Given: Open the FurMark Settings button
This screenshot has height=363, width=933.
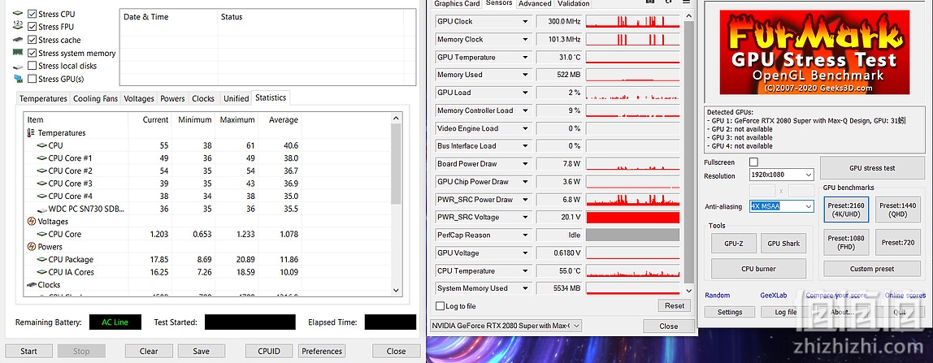Looking at the screenshot, I should click(730, 312).
